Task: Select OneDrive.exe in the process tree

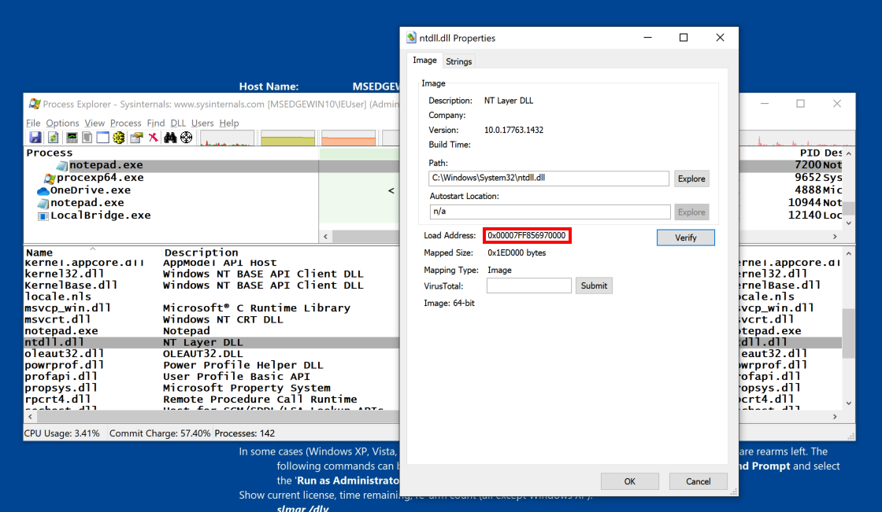Action: tap(91, 190)
